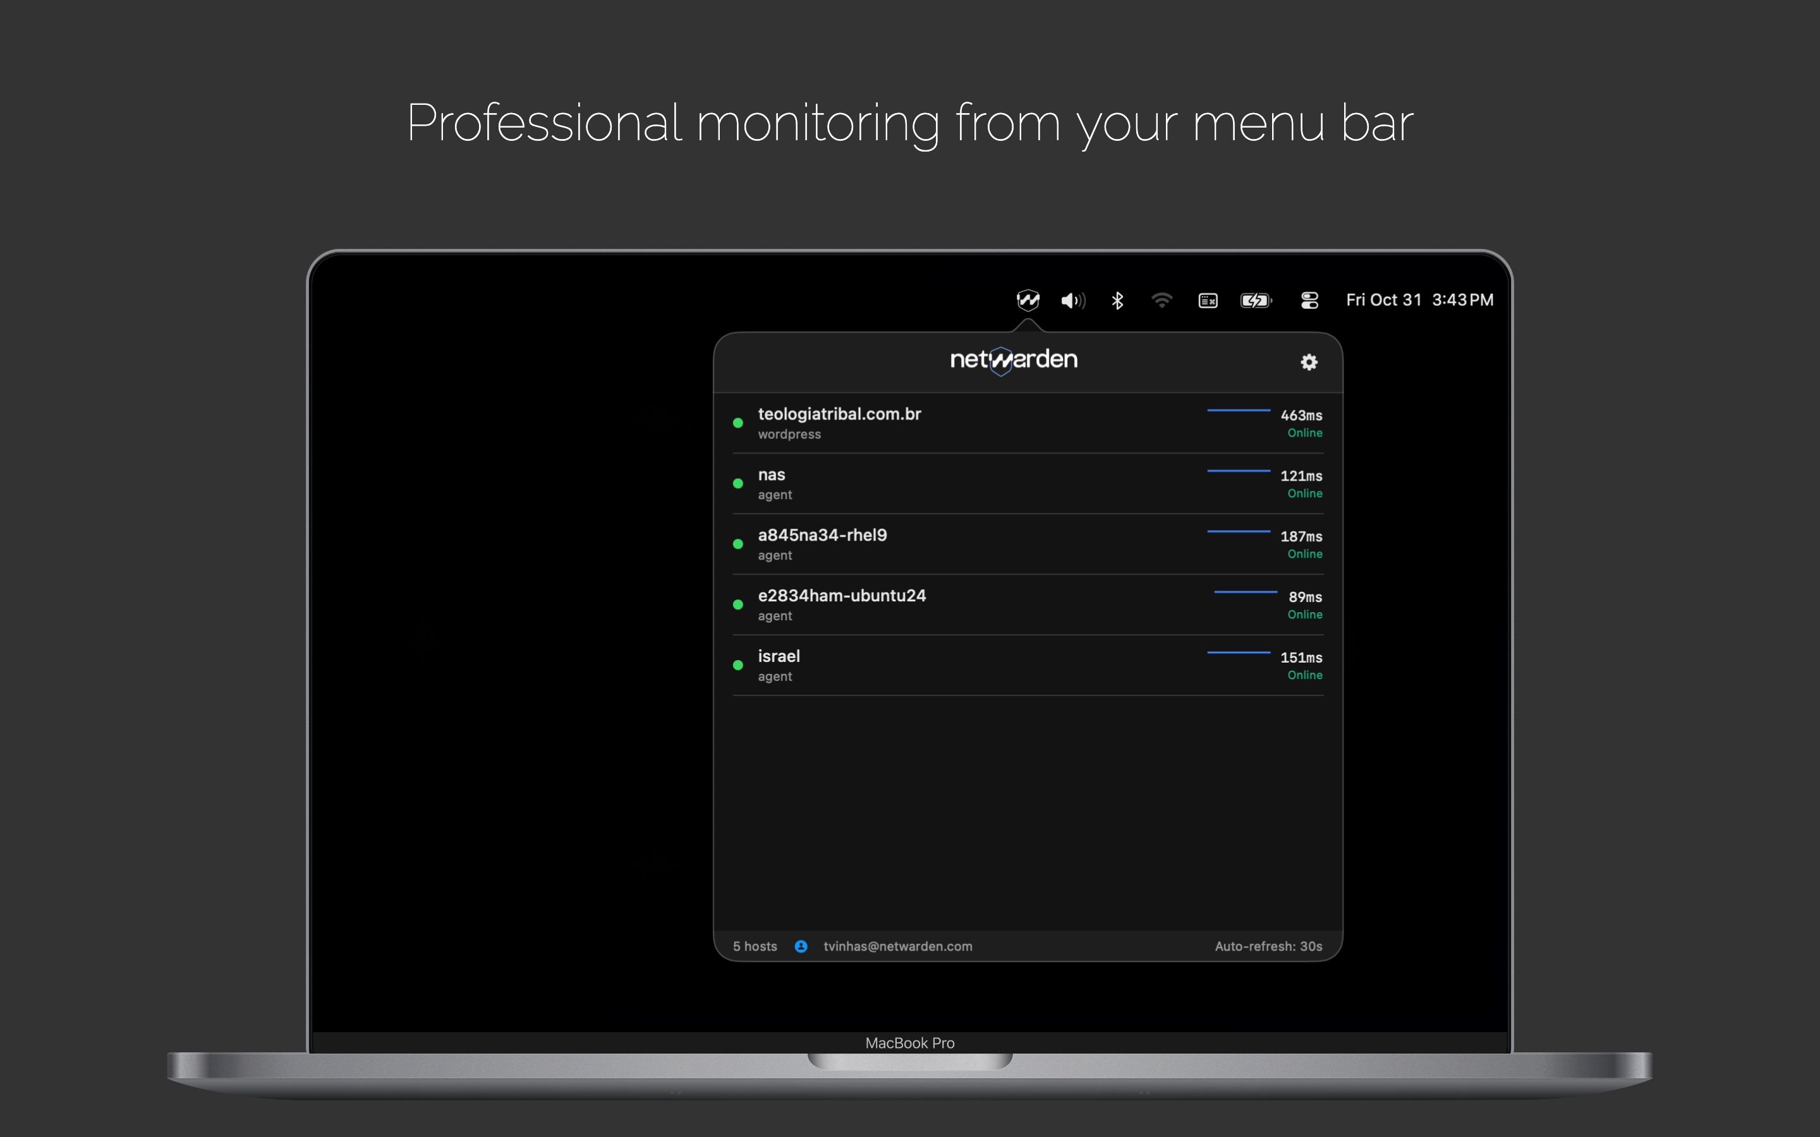The width and height of the screenshot is (1820, 1137).
Task: Click the agent label under israel
Action: point(775,677)
